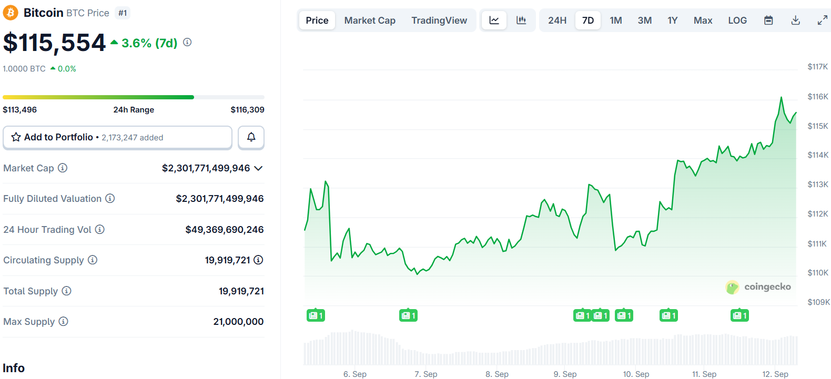Select the 1M time range
Screen dimensions: 831x379
tap(616, 21)
